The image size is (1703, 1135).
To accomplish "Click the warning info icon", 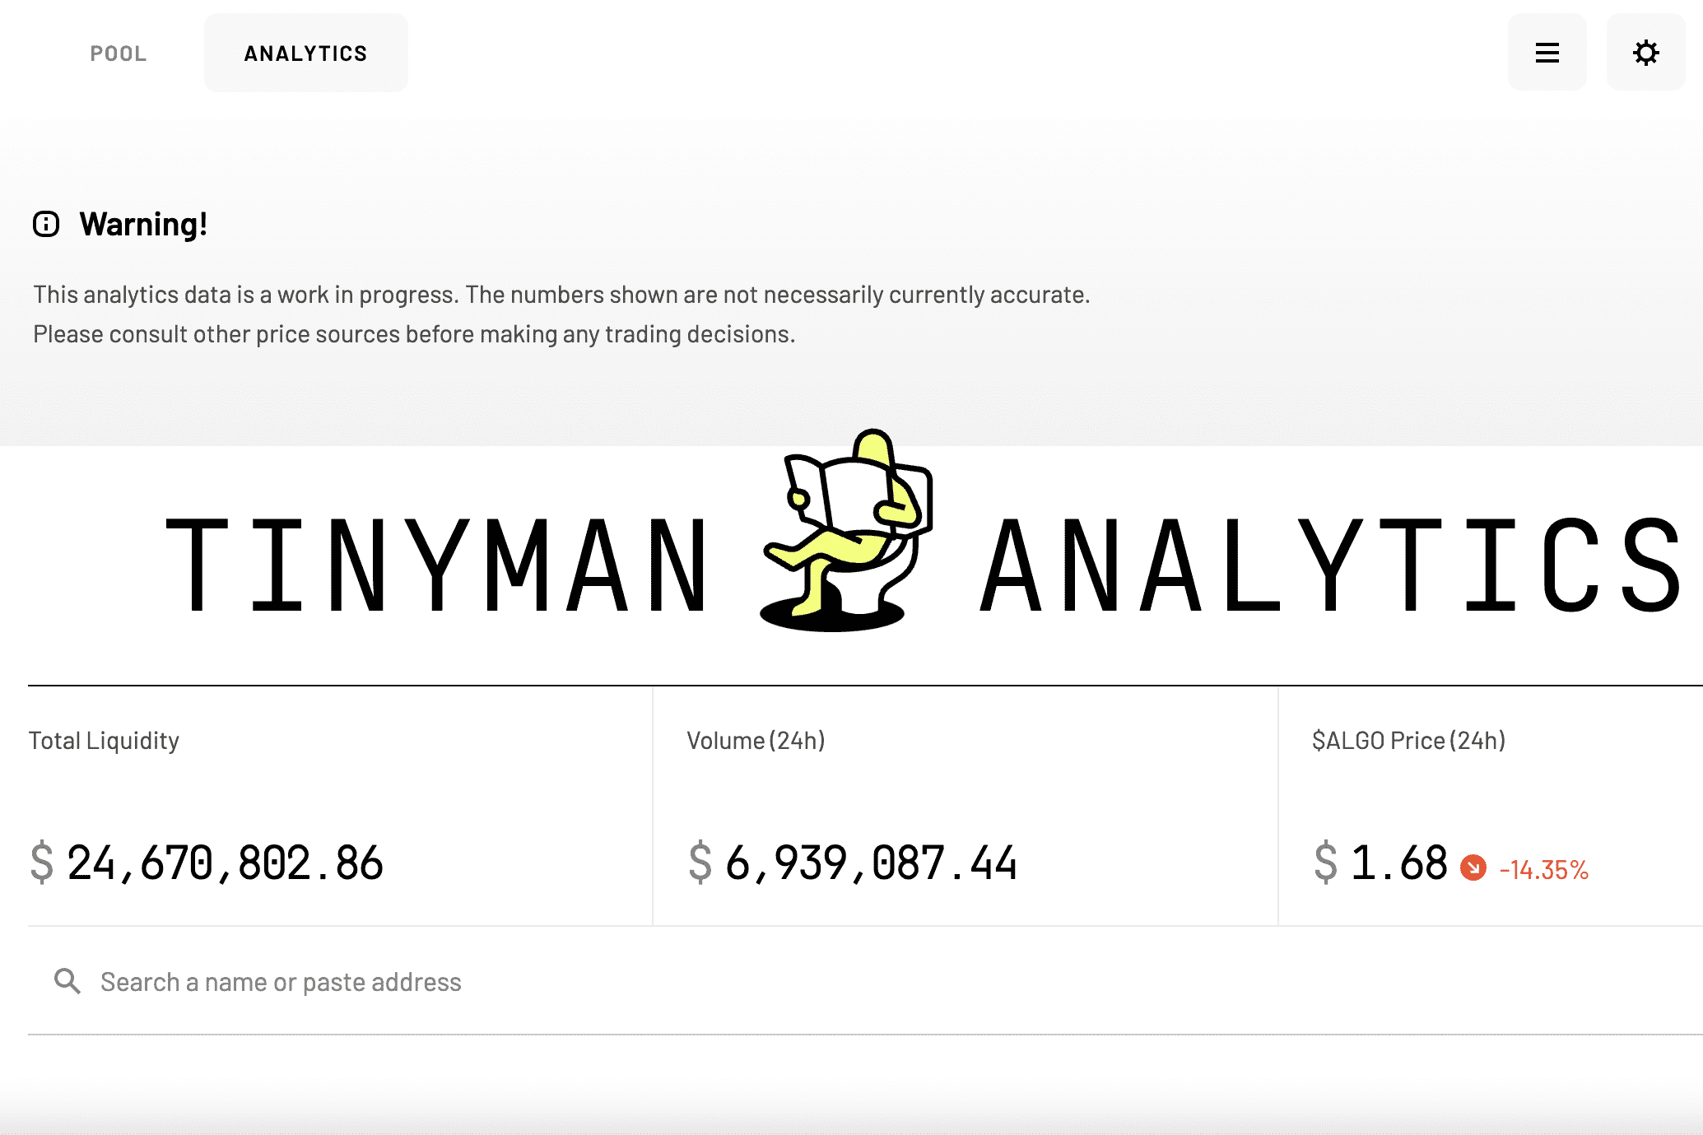I will (47, 223).
